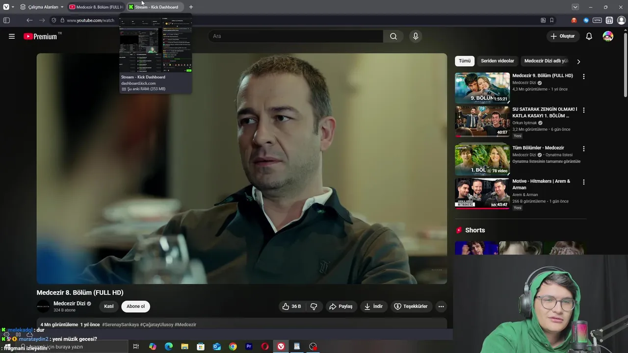
Task: Select the Medcezir Dizi adlı filter chip
Action: [546, 61]
